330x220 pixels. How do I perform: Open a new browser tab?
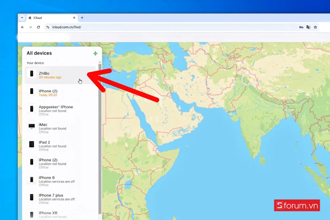[82, 18]
